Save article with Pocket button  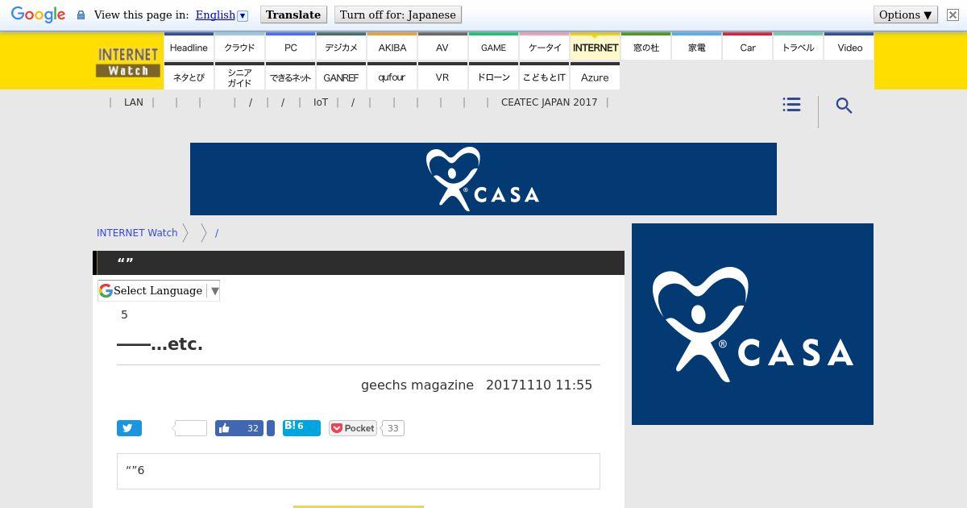353,428
